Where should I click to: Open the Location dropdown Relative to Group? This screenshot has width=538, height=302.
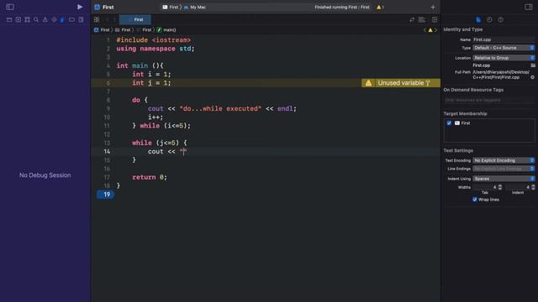[504, 58]
